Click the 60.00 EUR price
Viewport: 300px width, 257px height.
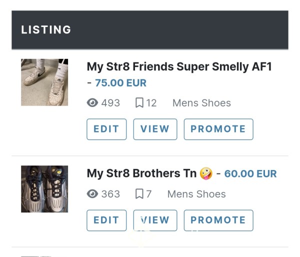point(250,174)
